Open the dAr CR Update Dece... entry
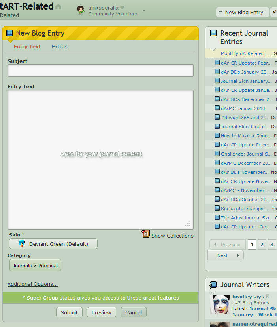The height and width of the screenshot is (327, 277). pos(246,145)
